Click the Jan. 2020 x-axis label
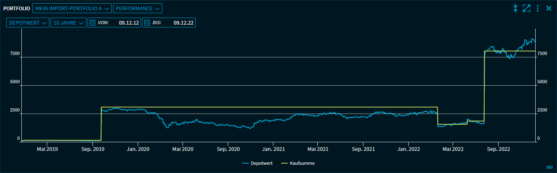This screenshot has width=557, height=173. (x=137, y=150)
